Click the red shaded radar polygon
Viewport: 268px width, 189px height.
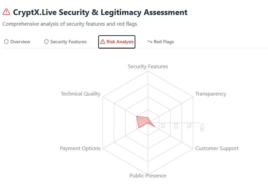coord(143,122)
